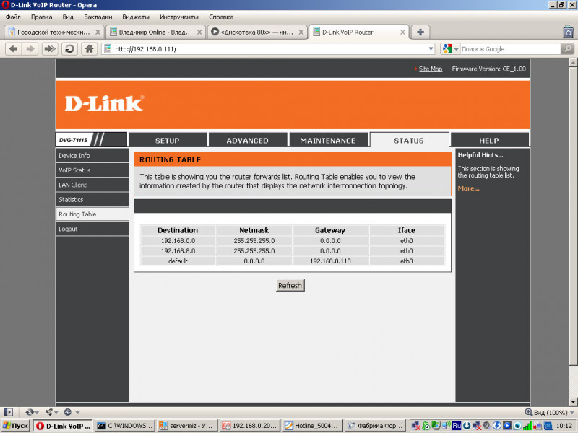Click the Opera Unite status icon

coord(49,412)
